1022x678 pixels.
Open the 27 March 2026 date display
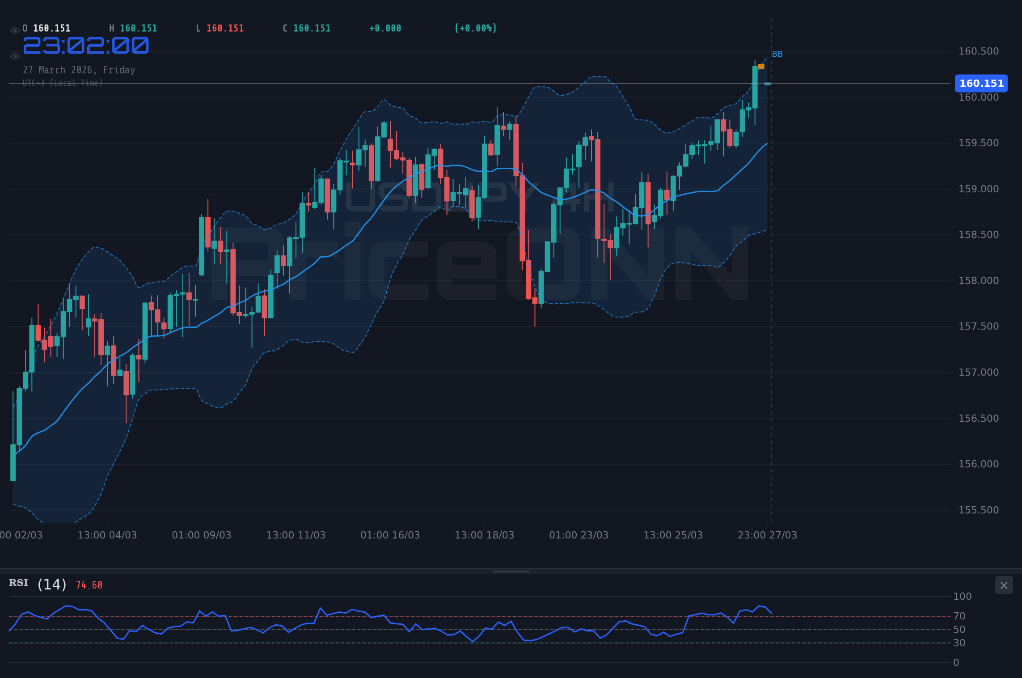point(79,70)
